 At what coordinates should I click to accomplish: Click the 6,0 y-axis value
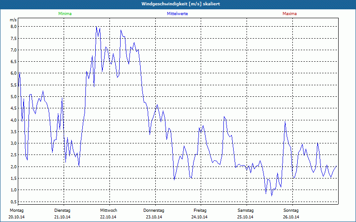[14, 73]
